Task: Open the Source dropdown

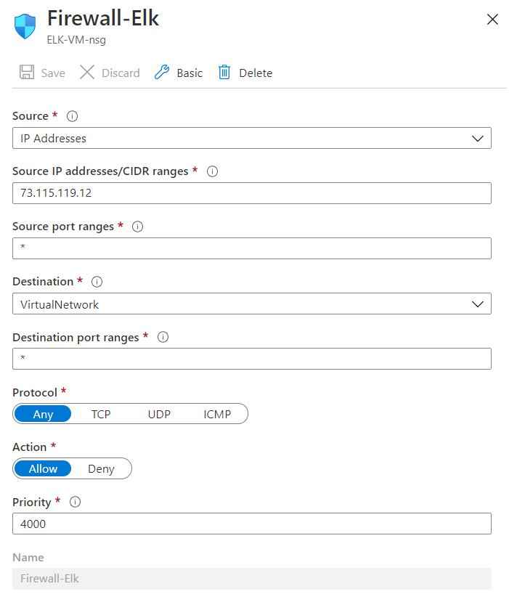Action: 252,138
